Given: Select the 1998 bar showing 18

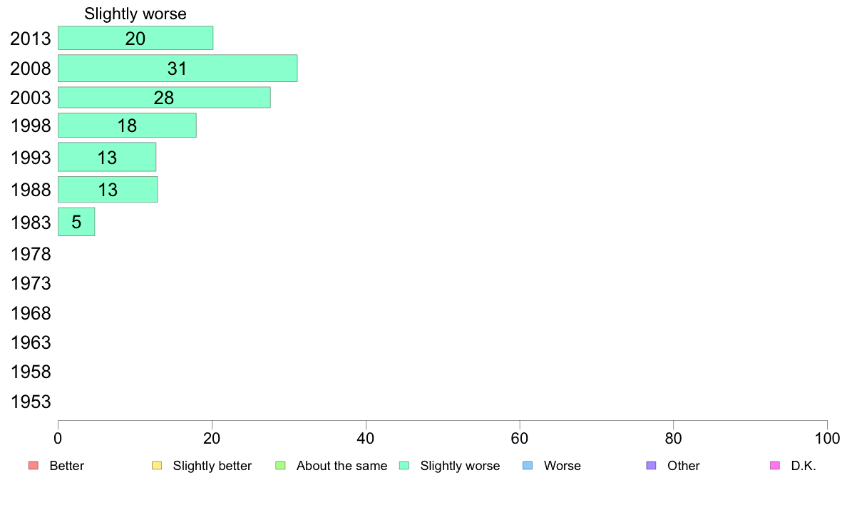Looking at the screenshot, I should [x=128, y=126].
